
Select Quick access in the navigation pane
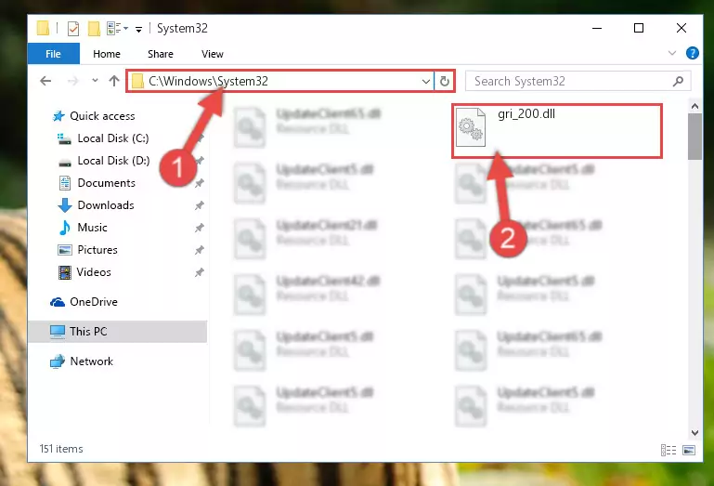(102, 116)
